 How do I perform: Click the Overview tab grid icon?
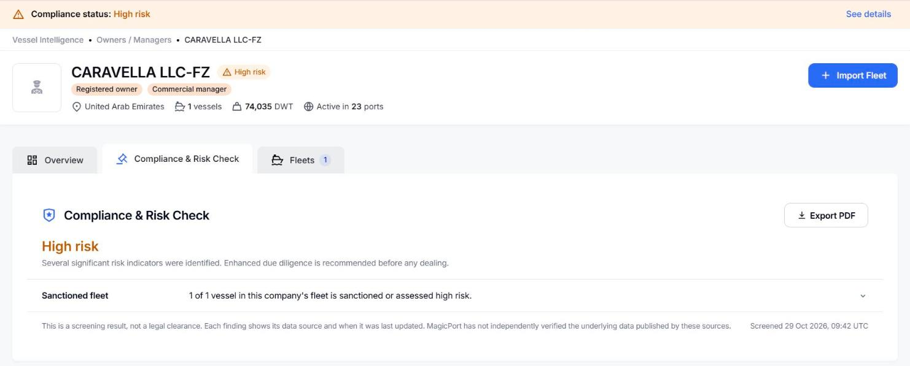point(33,160)
